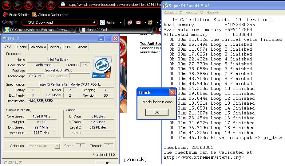Click the Socket 478 mPGA package value

pos(58,70)
